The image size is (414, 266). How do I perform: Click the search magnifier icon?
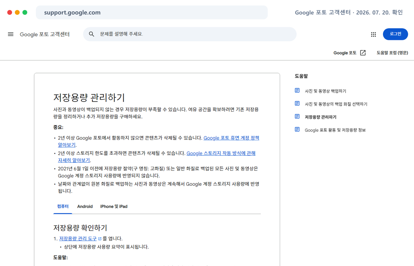[x=91, y=34]
